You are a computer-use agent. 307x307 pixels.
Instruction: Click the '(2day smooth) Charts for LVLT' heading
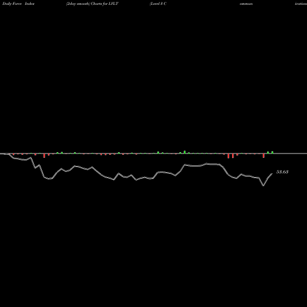click(92, 4)
